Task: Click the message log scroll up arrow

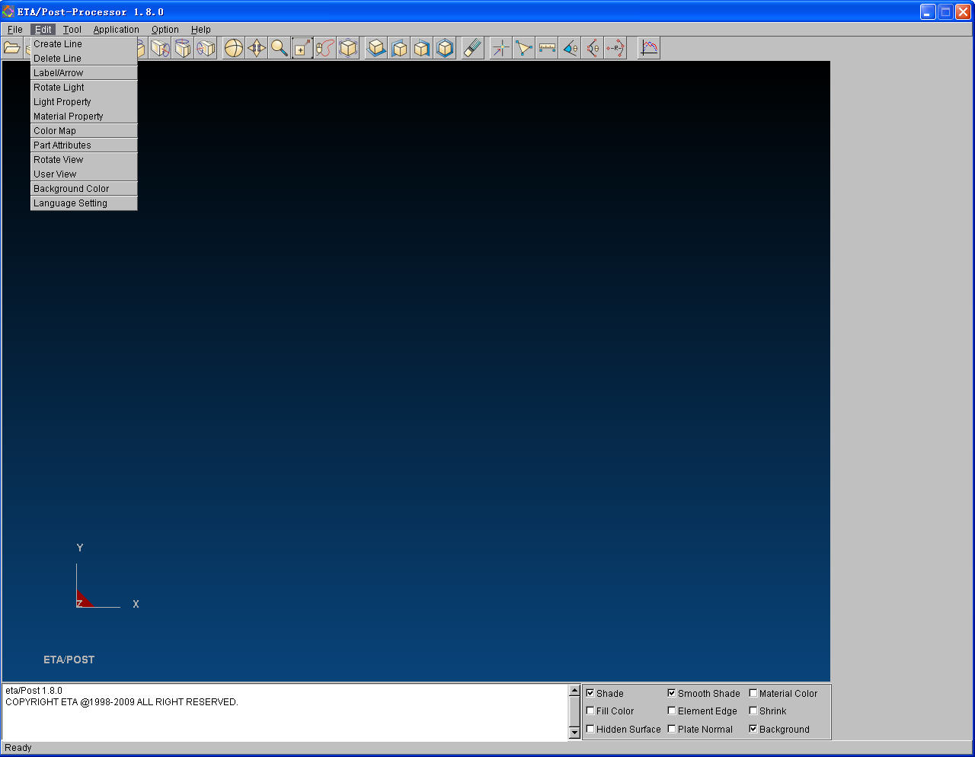Action: (x=575, y=691)
